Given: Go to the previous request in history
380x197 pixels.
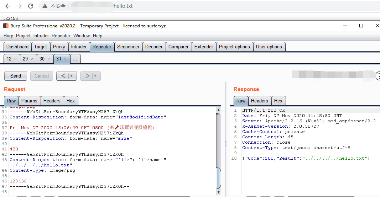Looking at the screenshot, I should pyautogui.click(x=63, y=76).
